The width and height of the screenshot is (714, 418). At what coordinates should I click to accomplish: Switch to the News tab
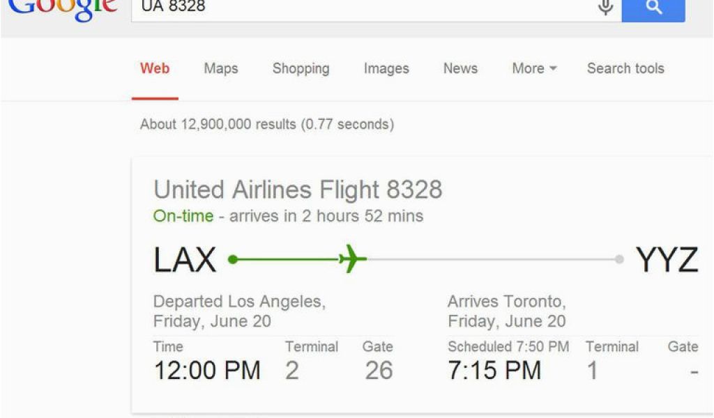point(460,68)
